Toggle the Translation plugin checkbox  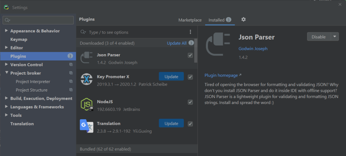pos(190,124)
